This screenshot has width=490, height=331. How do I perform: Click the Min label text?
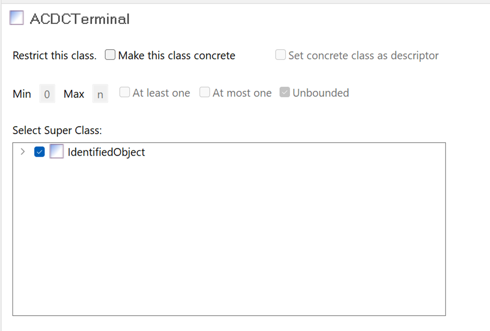click(x=22, y=94)
